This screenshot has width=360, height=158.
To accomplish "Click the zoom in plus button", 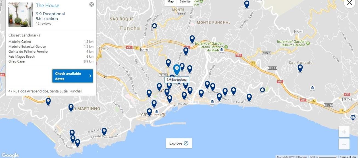I will [344, 132].
